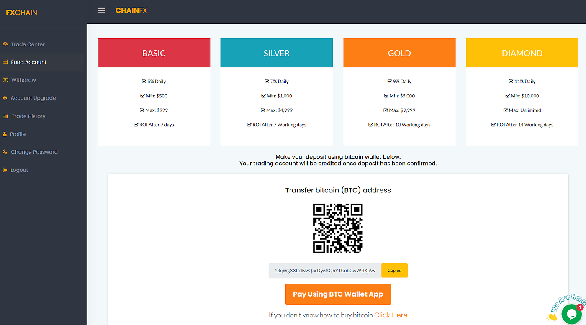Follow the Click Here bitcoin link

391,315
